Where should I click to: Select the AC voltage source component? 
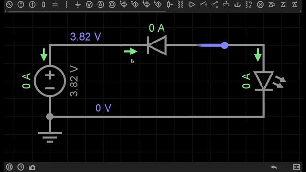[10, 4]
